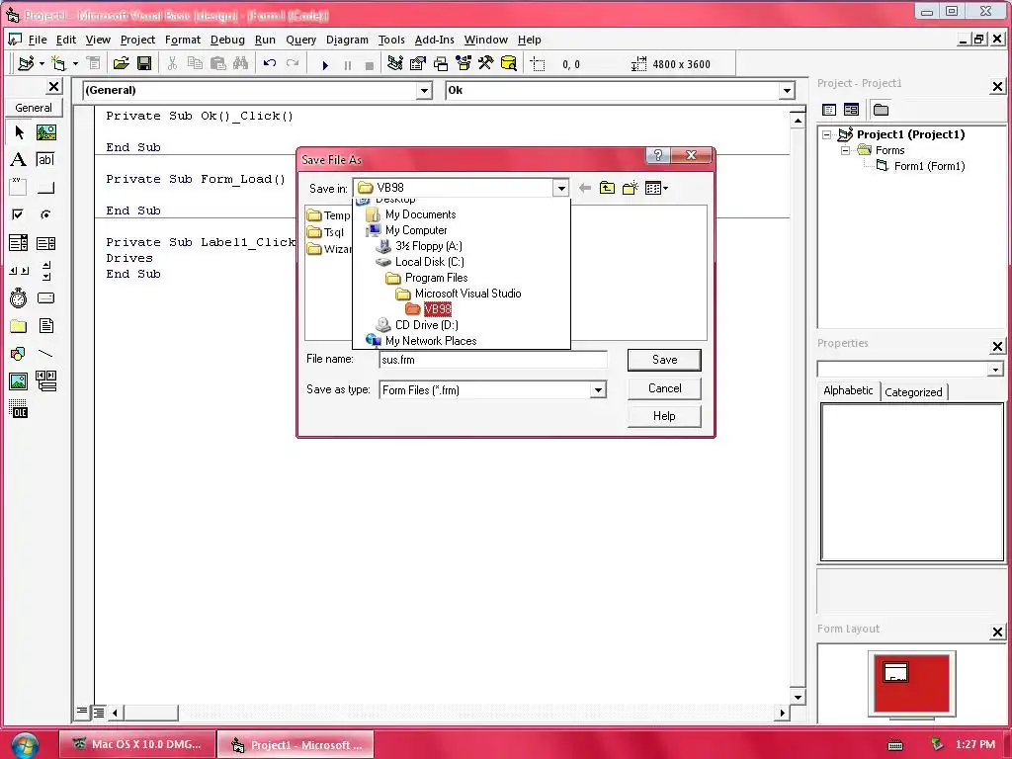1012x759 pixels.
Task: Open the Object Browser from toolbar
Action: pyautogui.click(x=464, y=63)
